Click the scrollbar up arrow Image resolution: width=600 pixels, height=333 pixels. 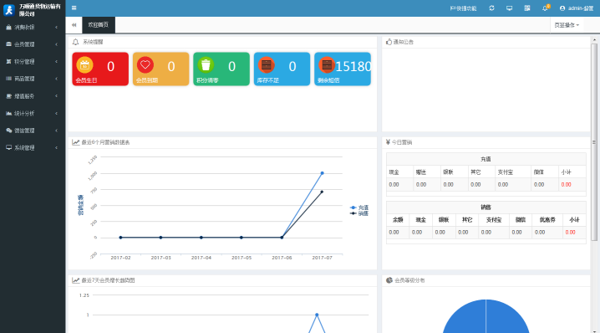coord(594,40)
